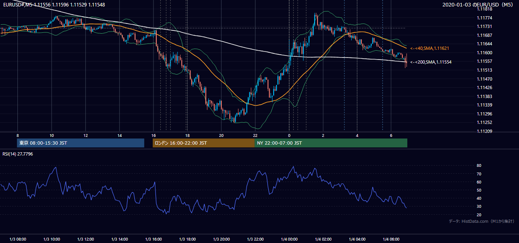Click price axis value 1.11209
This screenshot has height=243, width=519.
tap(484, 131)
